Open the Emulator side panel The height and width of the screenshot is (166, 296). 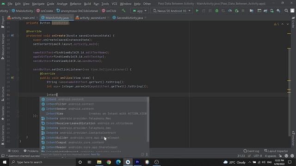coord(293,138)
